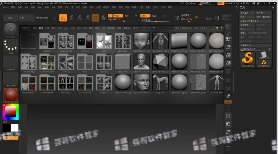Toggle the orange sphere Gizmo icon
Viewport: 278px width, 154px height.
[x=95, y=18]
